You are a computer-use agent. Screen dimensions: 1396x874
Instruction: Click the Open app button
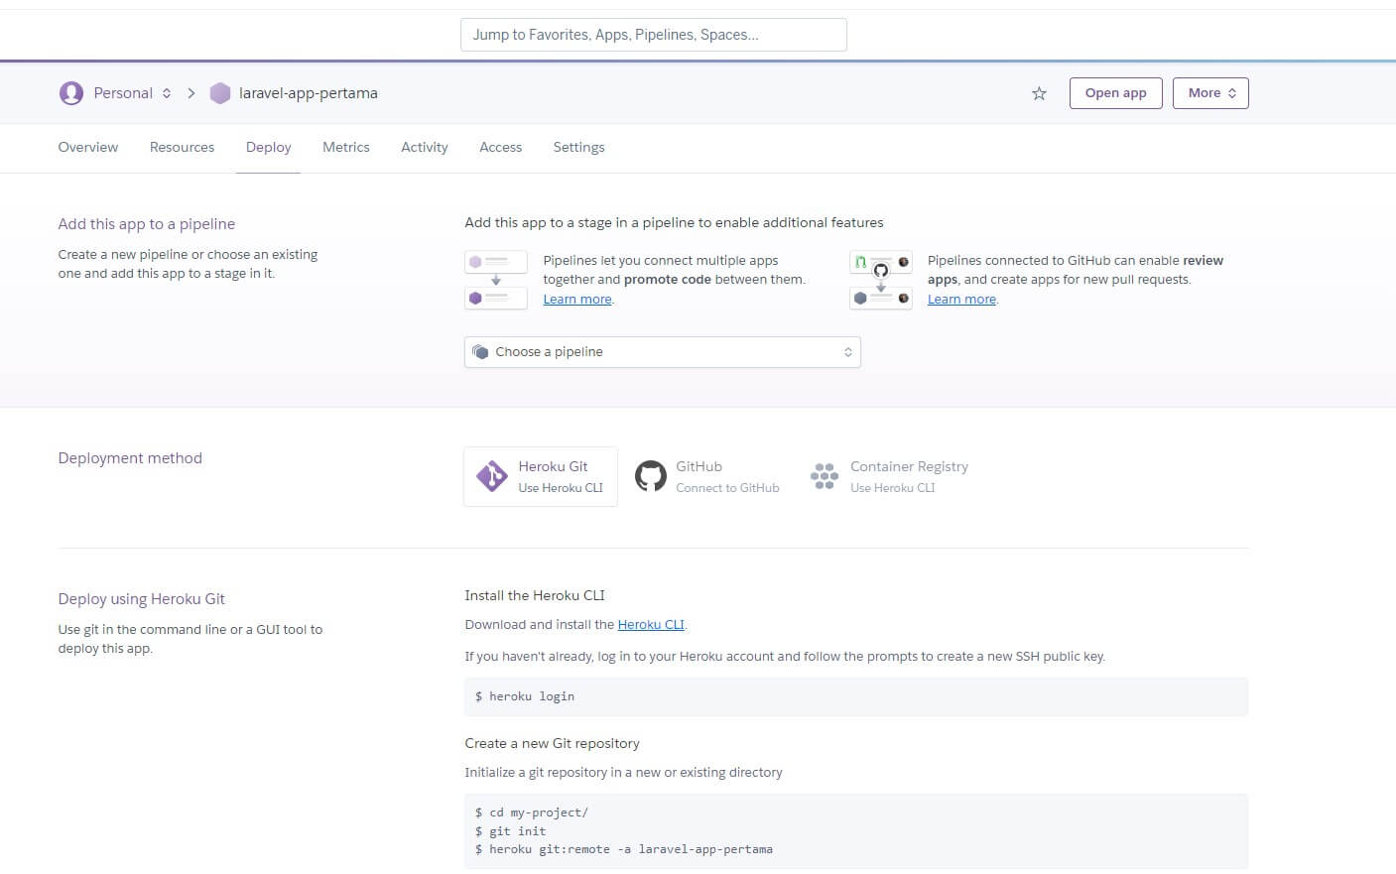click(x=1115, y=93)
